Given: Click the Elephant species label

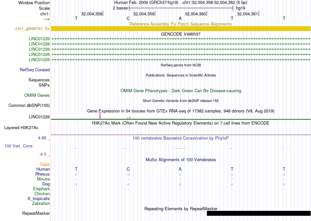Looking at the screenshot, I should (41, 189).
